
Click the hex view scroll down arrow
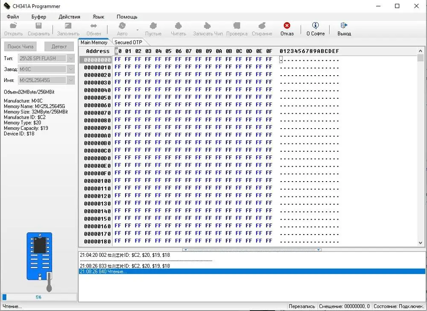(x=421, y=243)
